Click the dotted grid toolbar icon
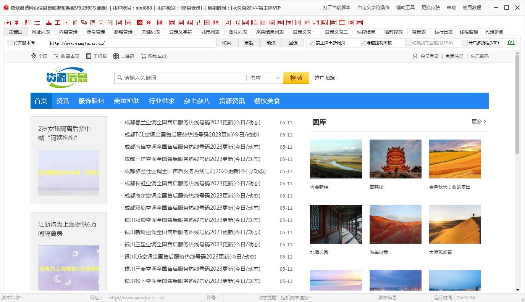525x302 pixels. [x=207, y=22]
